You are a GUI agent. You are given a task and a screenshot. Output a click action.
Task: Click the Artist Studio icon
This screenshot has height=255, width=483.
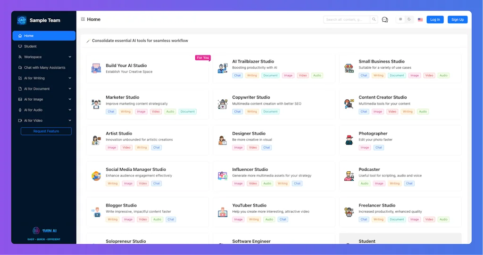[x=96, y=140]
